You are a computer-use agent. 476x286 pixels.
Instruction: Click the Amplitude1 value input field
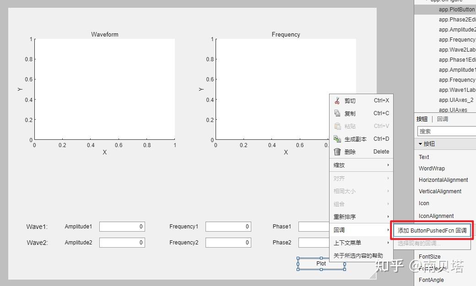pyautogui.click(x=122, y=226)
